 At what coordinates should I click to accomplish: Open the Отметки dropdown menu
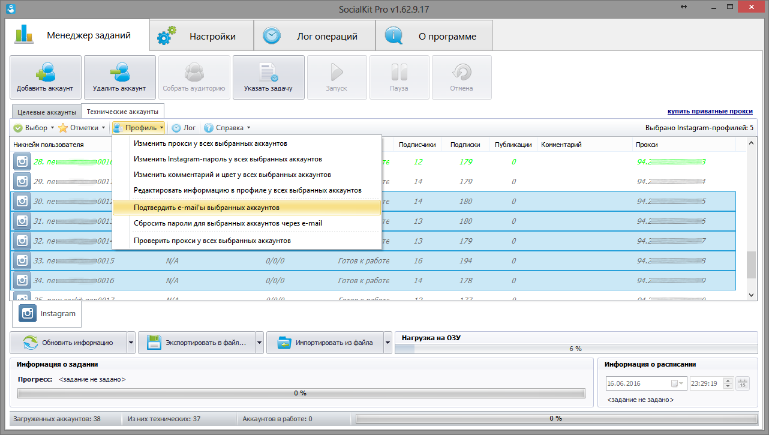pos(82,128)
